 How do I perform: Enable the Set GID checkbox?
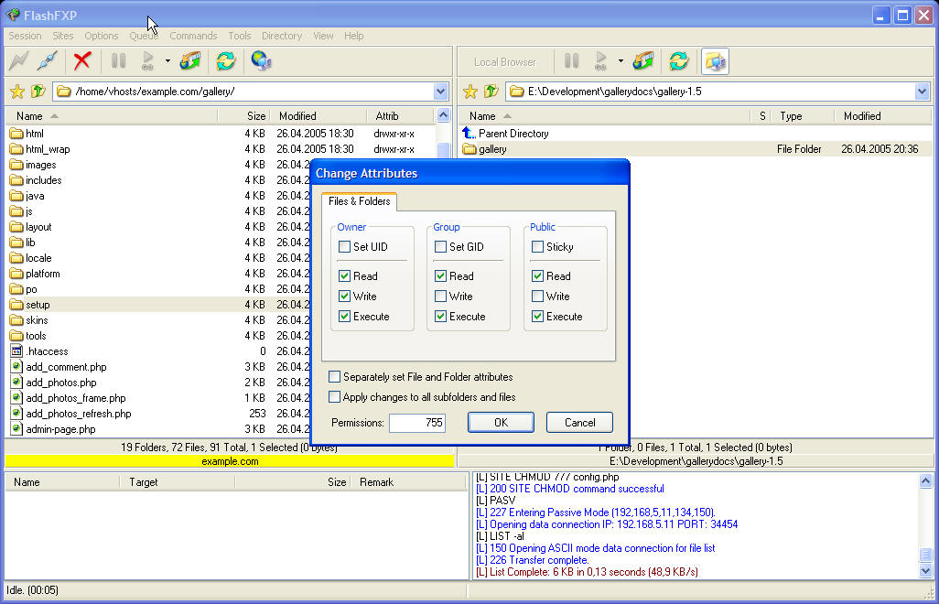441,246
